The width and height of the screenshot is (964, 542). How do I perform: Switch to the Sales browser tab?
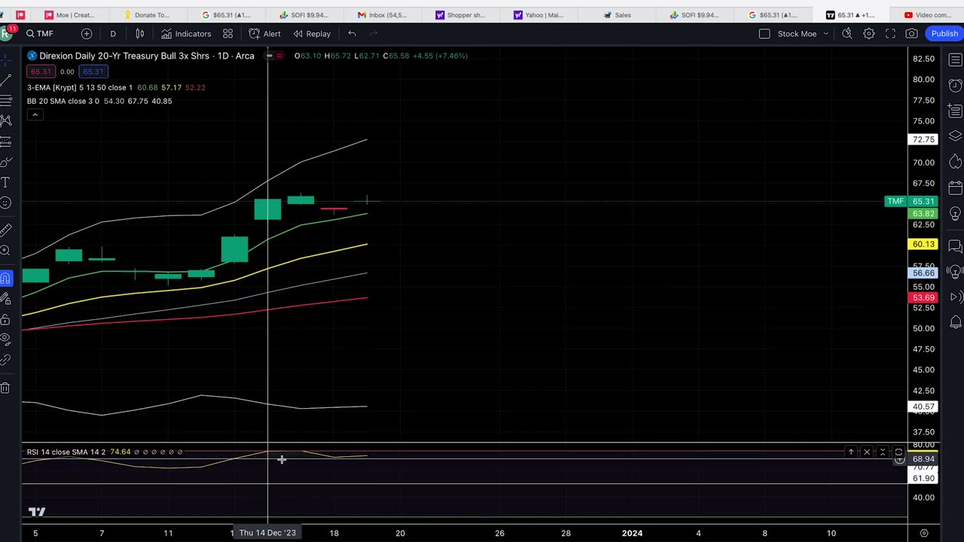[618, 15]
